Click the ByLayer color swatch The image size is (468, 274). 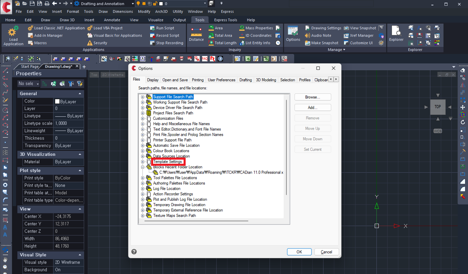tap(58, 101)
